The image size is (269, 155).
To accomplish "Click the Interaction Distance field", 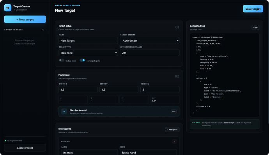I will point(150,53).
